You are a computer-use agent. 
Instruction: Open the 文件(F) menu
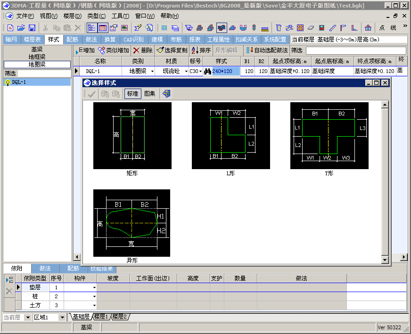25,16
